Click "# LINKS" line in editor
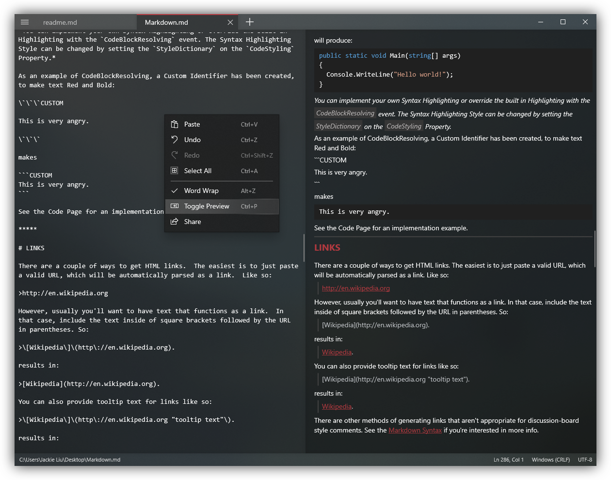Screen dimensions: 611x480 (32, 248)
